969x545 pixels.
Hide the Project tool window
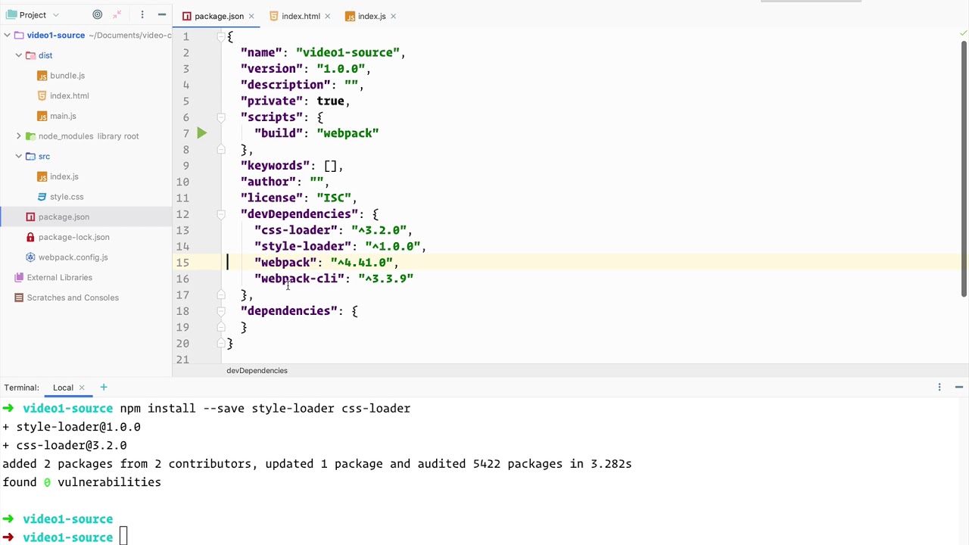tap(161, 14)
